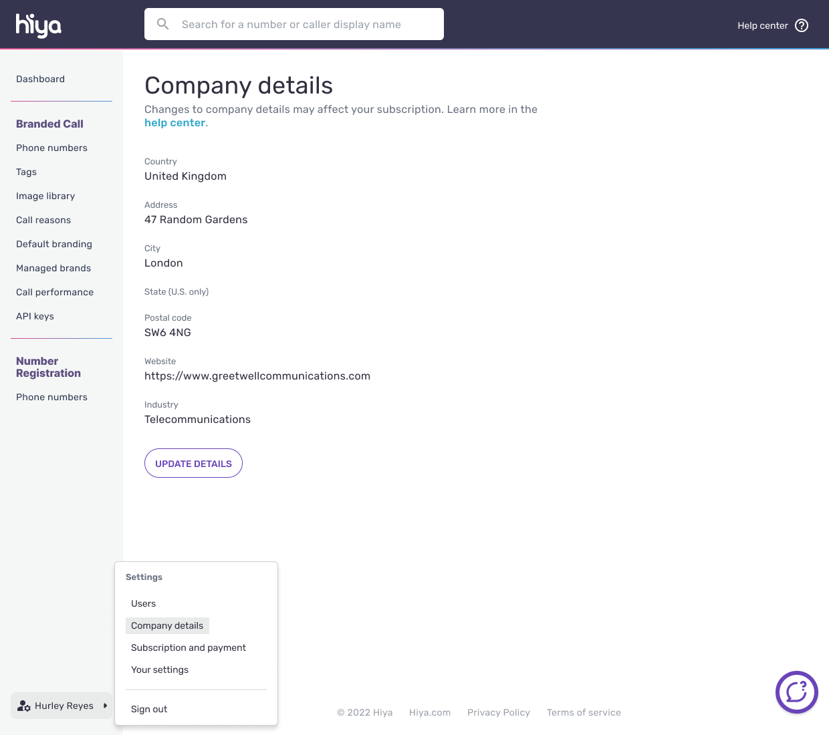Click the user icon beside Hurley Reyes
The width and height of the screenshot is (829, 735).
tap(24, 706)
